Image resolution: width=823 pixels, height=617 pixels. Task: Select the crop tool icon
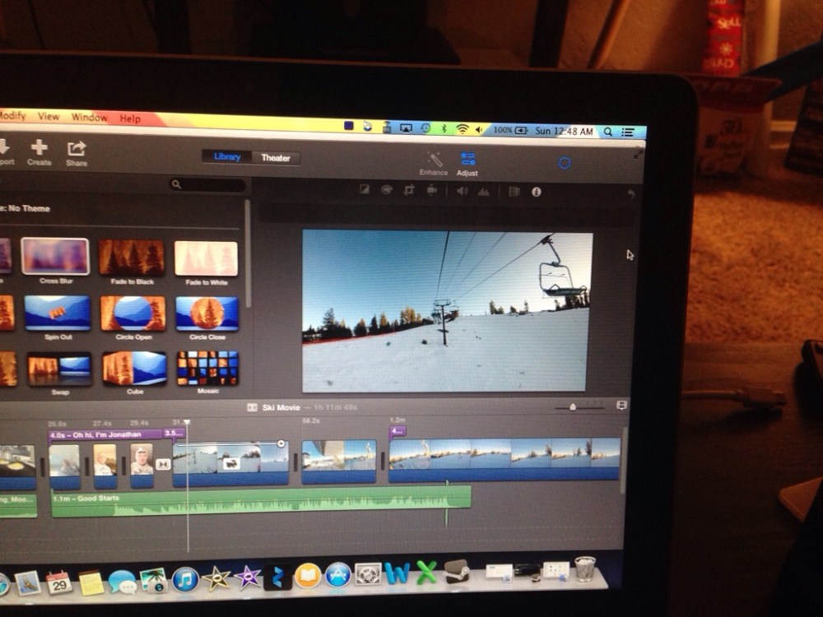coord(409,190)
